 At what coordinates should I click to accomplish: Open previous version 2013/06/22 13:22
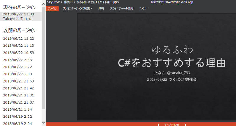point(19,38)
